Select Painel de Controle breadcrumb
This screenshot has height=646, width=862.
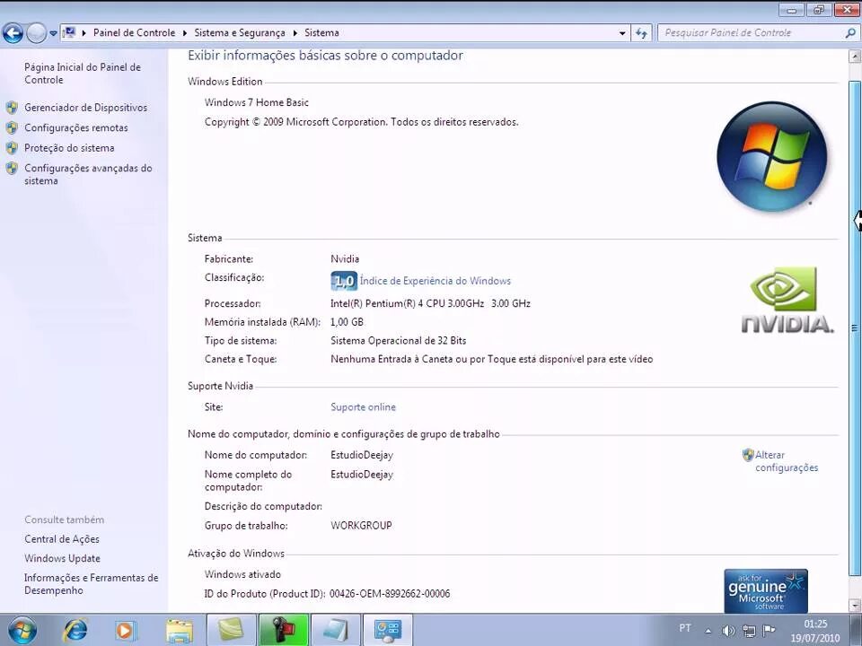point(134,32)
